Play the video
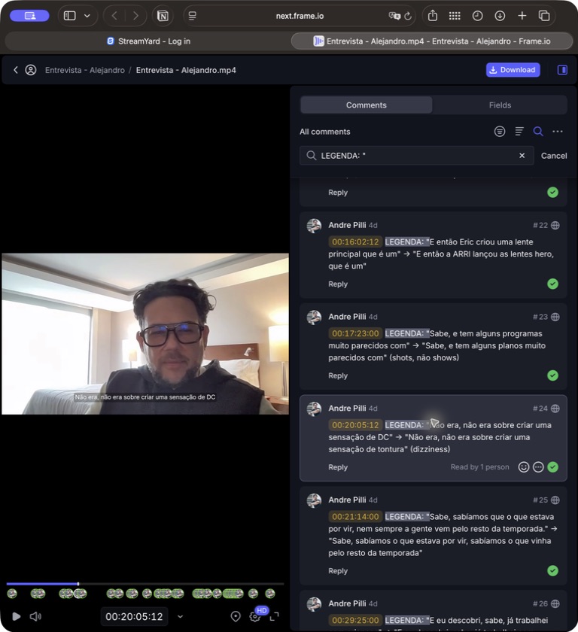Image resolution: width=578 pixels, height=632 pixels. [x=16, y=616]
